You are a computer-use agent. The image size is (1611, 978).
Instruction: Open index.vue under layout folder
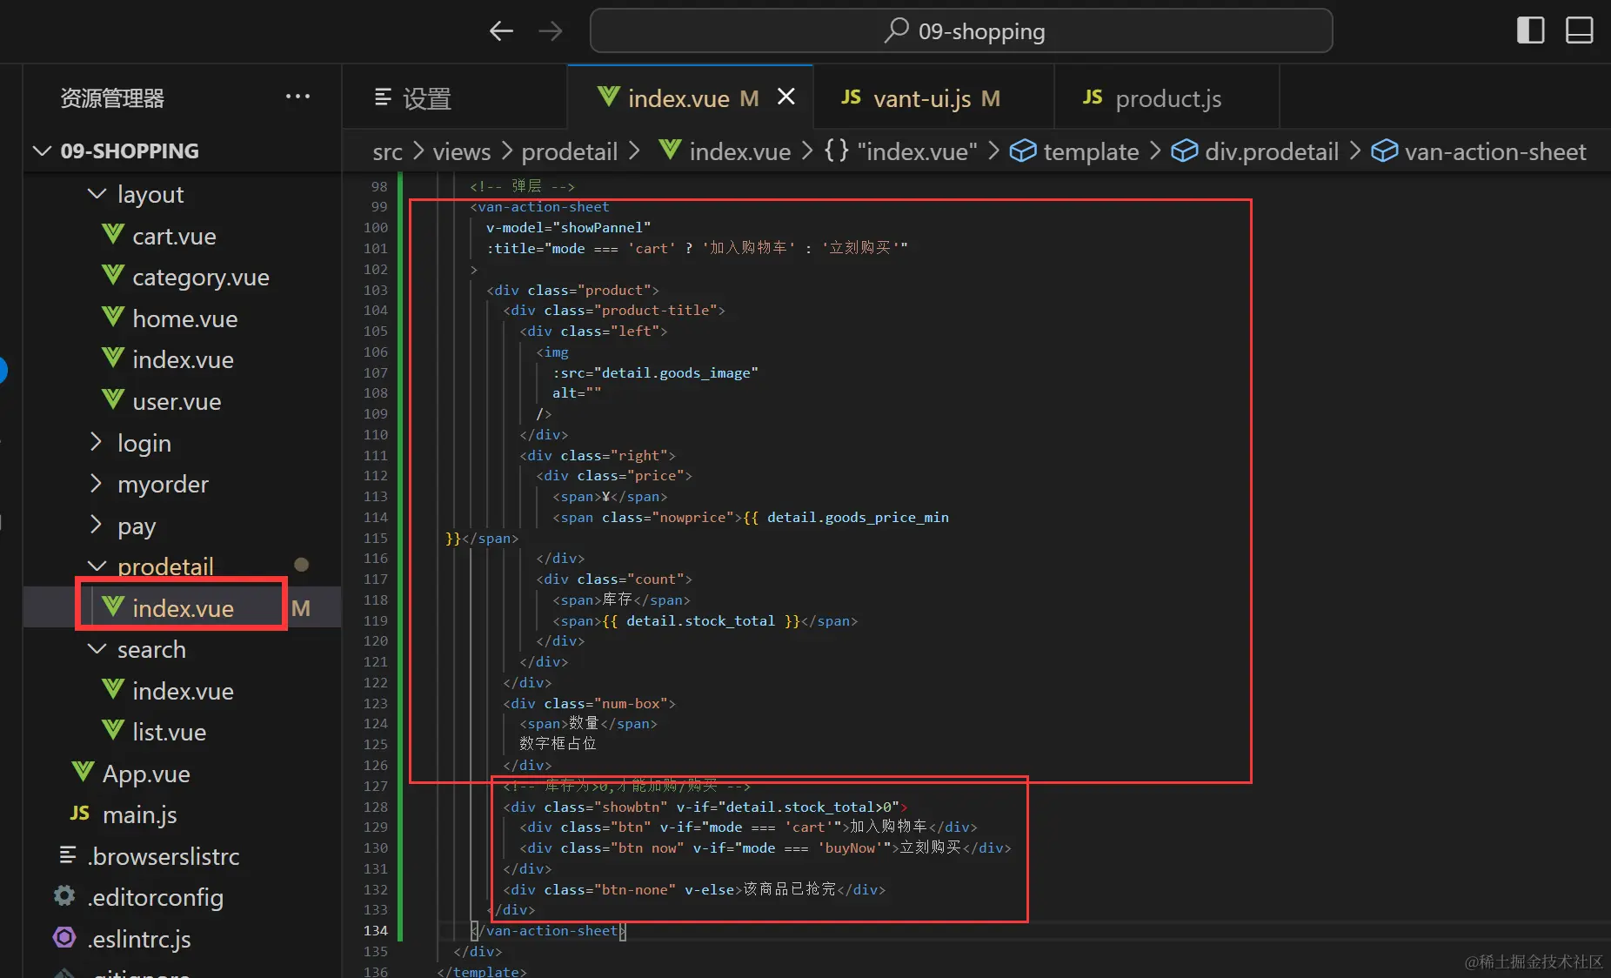click(x=183, y=359)
